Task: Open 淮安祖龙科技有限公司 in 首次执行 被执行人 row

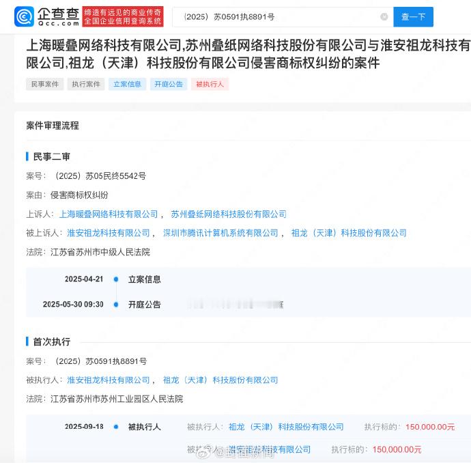Action: pos(109,380)
